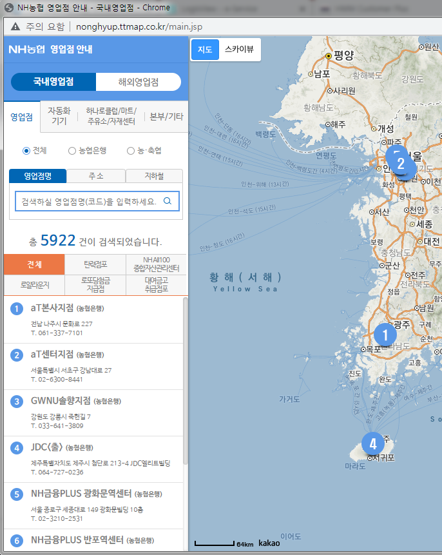The image size is (442, 555).
Task: Select the 주소 search tab
Action: click(x=96, y=176)
